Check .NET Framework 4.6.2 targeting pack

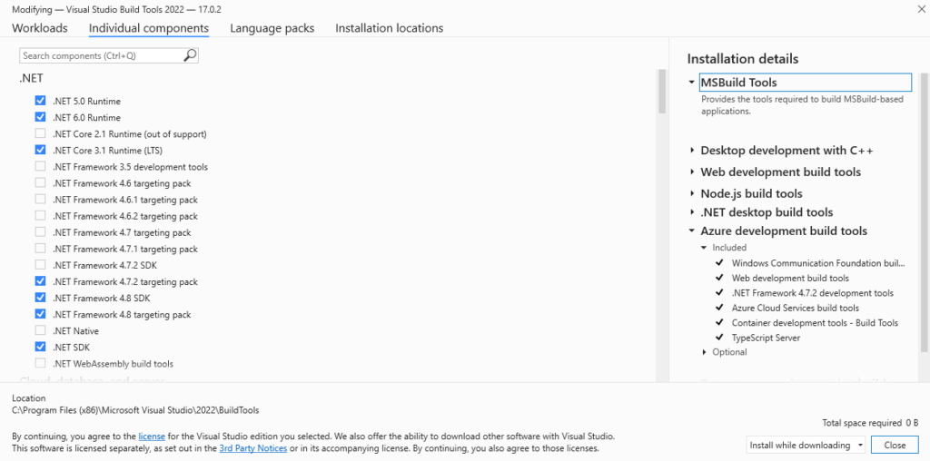point(40,216)
